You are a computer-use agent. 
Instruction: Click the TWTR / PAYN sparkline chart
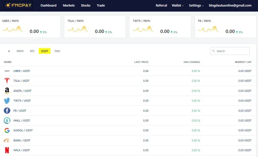[x=143, y=29]
